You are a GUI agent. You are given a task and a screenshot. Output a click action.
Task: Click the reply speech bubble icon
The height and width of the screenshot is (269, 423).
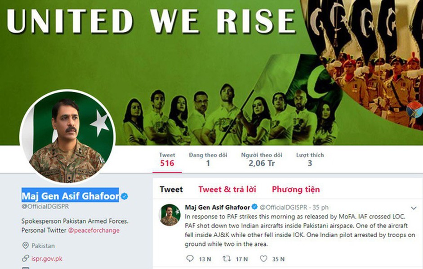[190, 259]
